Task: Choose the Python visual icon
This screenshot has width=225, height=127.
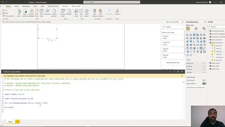Action: pyautogui.click(x=201, y=48)
